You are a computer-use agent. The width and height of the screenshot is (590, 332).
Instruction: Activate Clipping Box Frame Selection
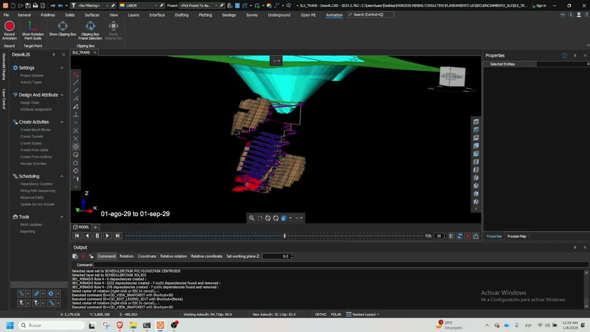90,30
